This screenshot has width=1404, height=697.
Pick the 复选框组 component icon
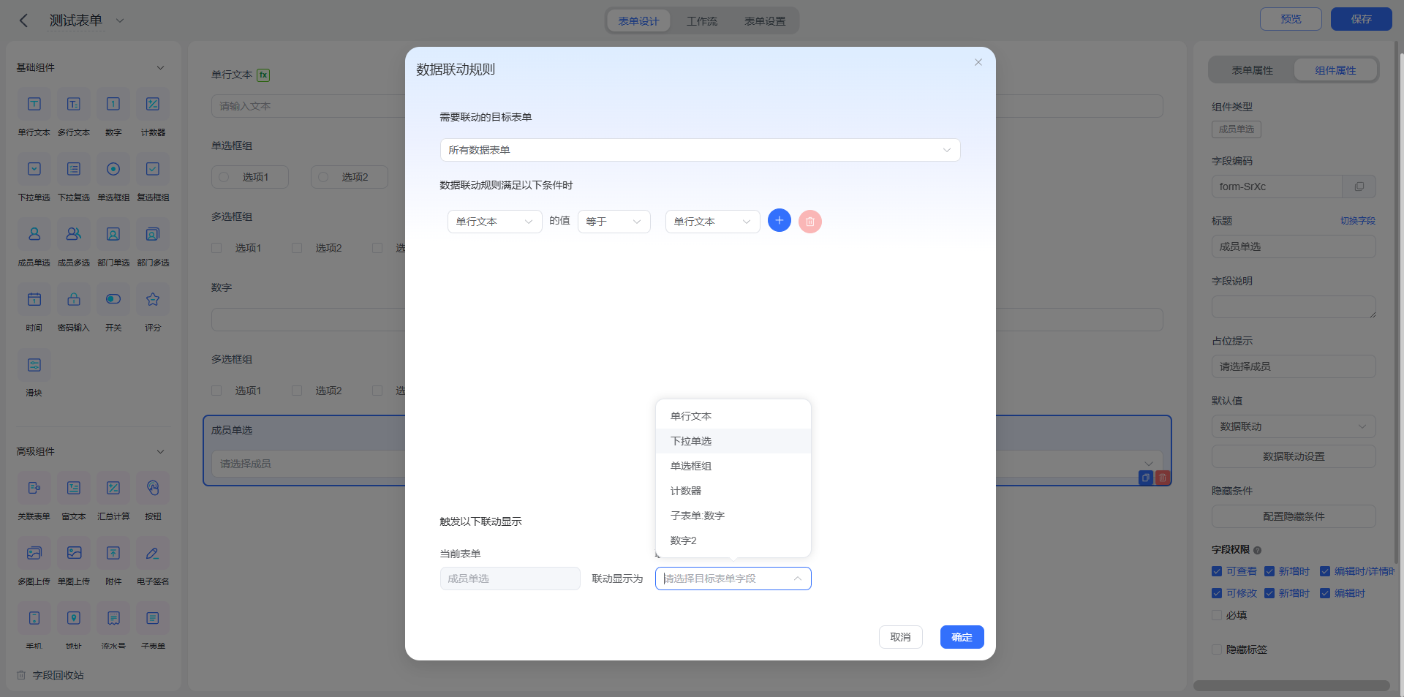click(x=153, y=169)
